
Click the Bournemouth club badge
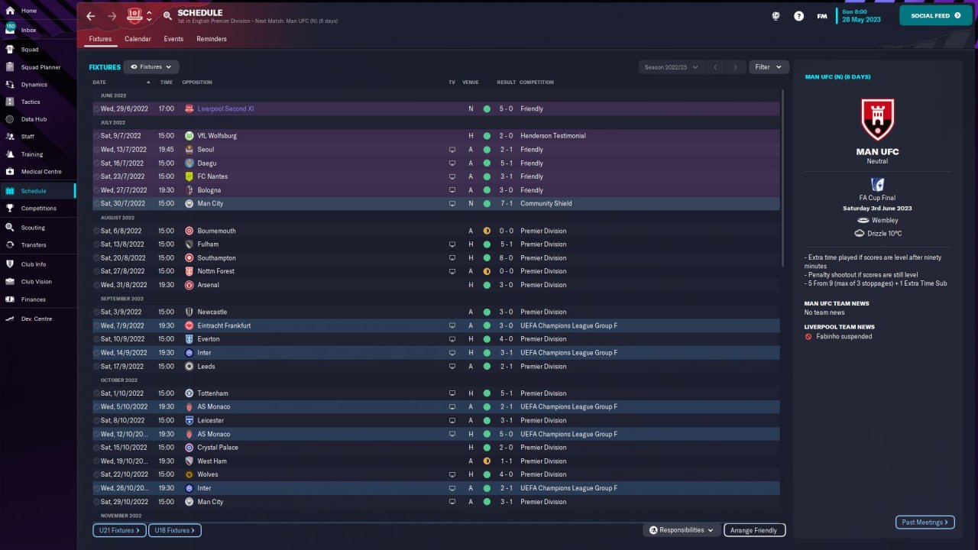[189, 231]
